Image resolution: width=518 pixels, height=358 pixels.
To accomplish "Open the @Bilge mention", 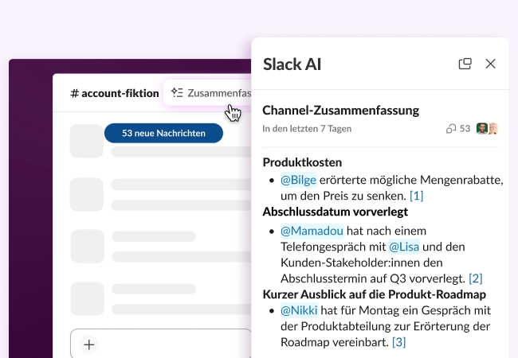I will coord(299,180).
